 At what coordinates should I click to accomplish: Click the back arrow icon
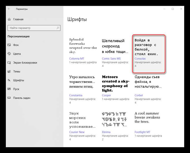coord(9,9)
